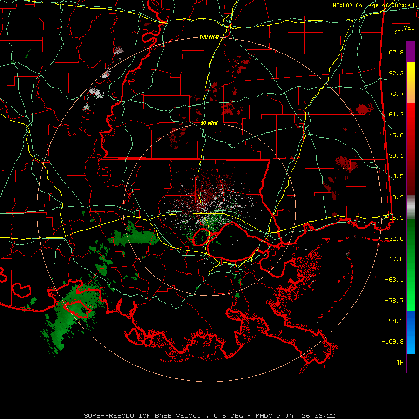Click the TH label on the legend

(x=400, y=363)
